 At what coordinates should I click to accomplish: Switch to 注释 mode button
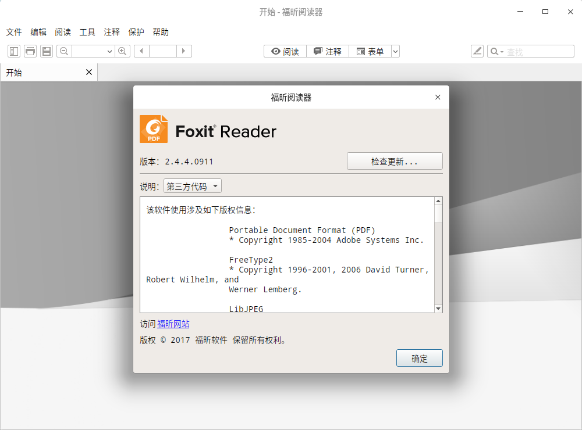click(328, 52)
